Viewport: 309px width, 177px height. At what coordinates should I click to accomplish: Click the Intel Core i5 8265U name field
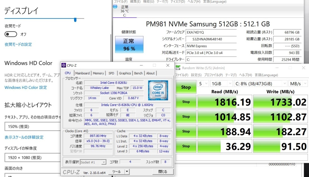click(x=114, y=83)
